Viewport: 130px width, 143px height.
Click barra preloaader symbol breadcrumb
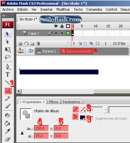(77, 51)
